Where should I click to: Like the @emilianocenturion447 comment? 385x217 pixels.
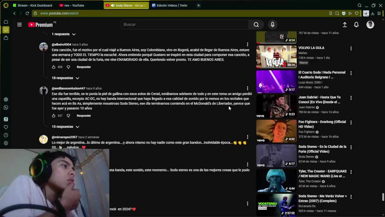tap(54, 116)
